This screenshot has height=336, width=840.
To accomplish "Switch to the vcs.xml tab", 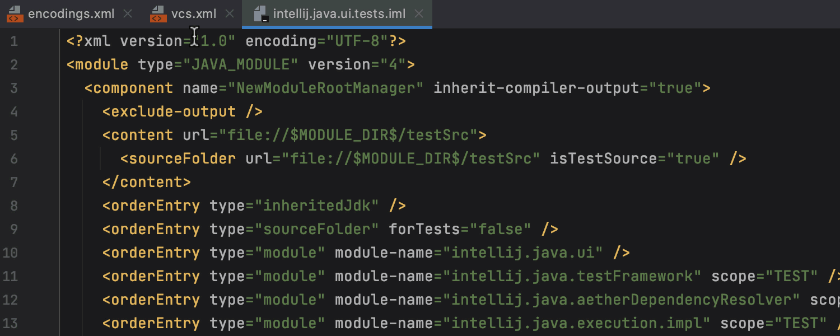I will 193,14.
